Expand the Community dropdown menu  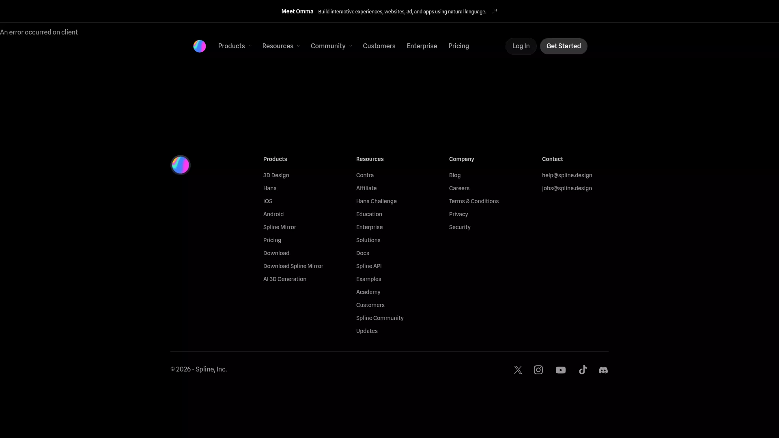(331, 46)
